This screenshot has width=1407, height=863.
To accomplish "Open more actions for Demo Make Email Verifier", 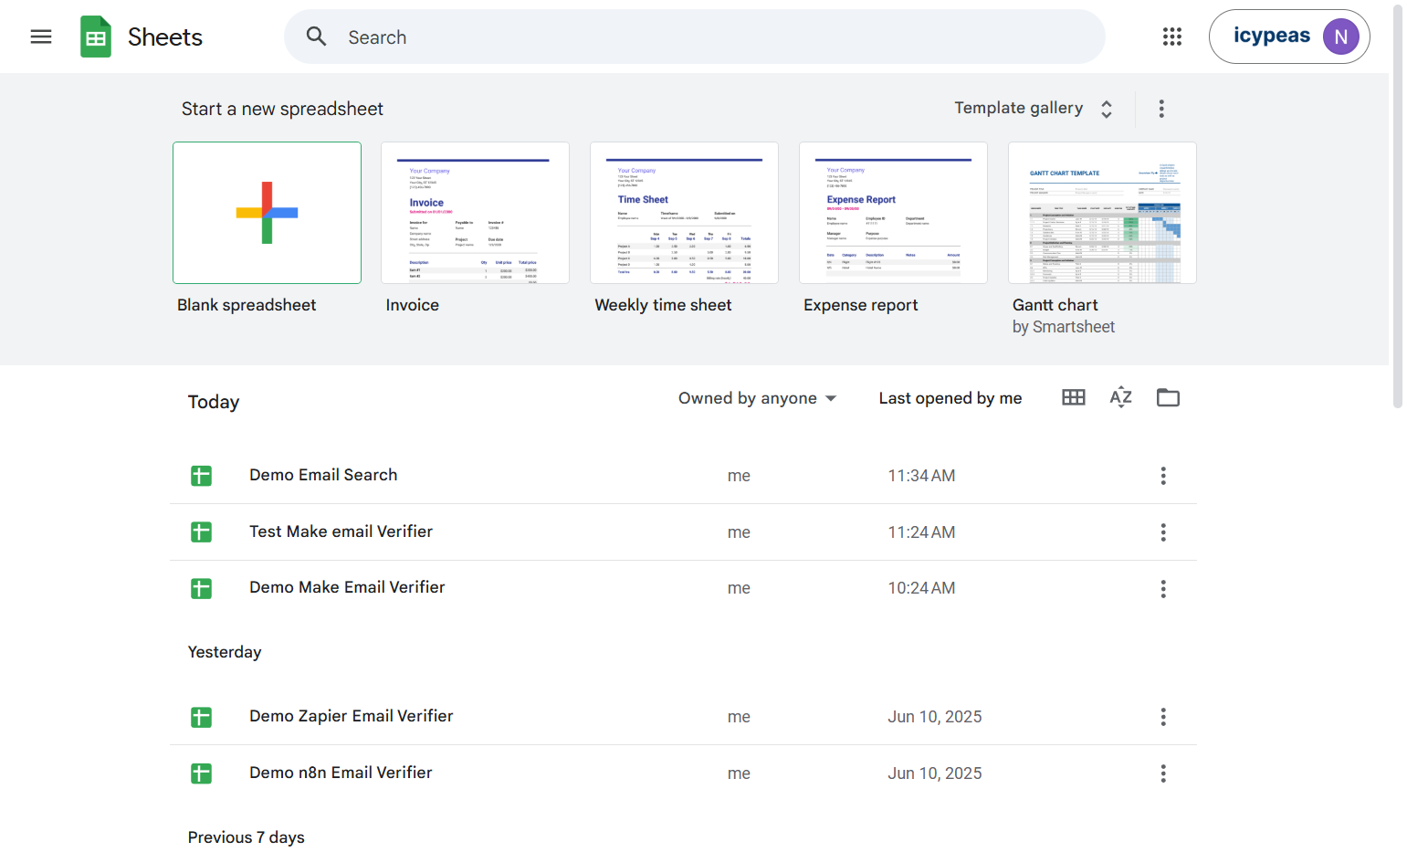I will (x=1163, y=589).
